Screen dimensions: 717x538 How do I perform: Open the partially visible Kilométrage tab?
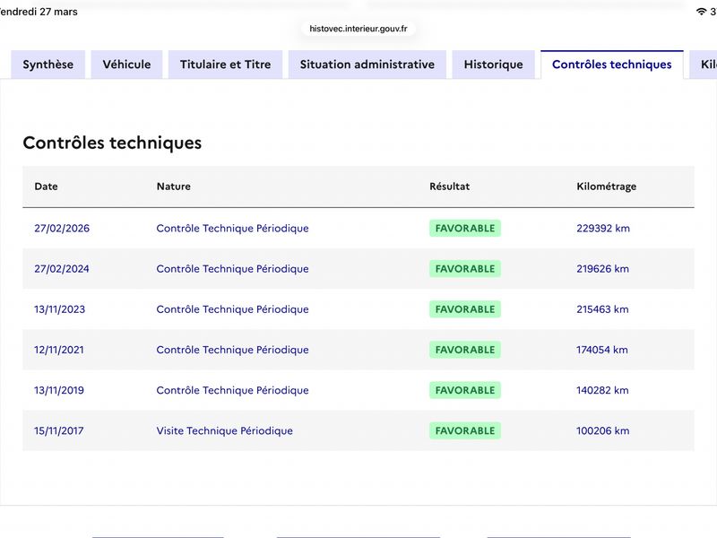pos(704,65)
